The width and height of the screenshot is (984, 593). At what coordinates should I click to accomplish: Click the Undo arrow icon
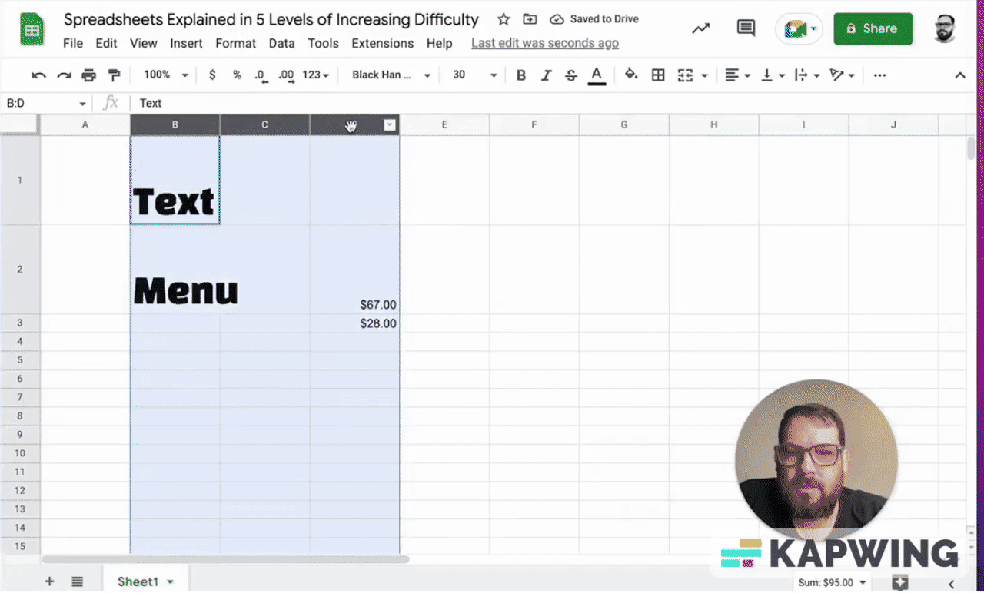[38, 75]
